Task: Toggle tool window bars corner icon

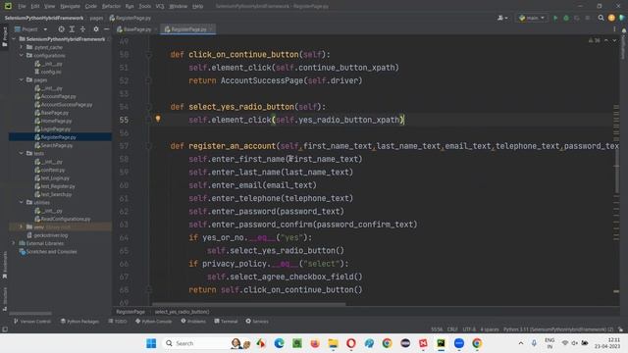Action: (x=4, y=329)
